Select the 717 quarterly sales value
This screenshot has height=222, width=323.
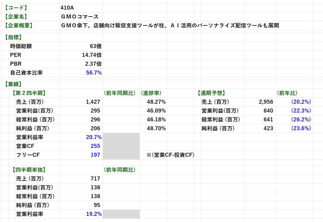(96, 178)
